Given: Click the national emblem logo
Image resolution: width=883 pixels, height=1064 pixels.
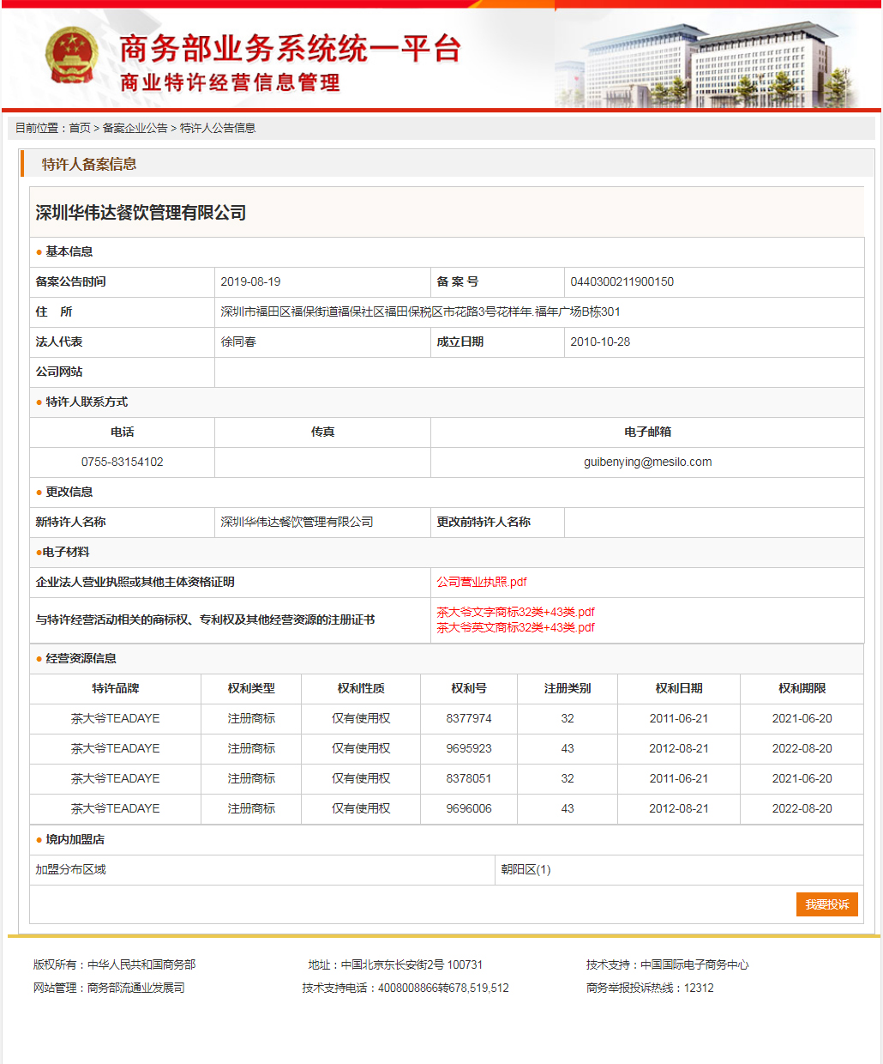Looking at the screenshot, I should click(x=72, y=56).
